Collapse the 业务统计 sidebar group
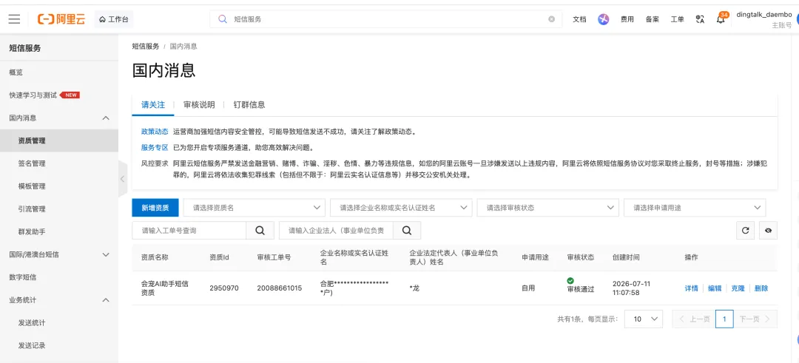The image size is (799, 363). click(59, 300)
